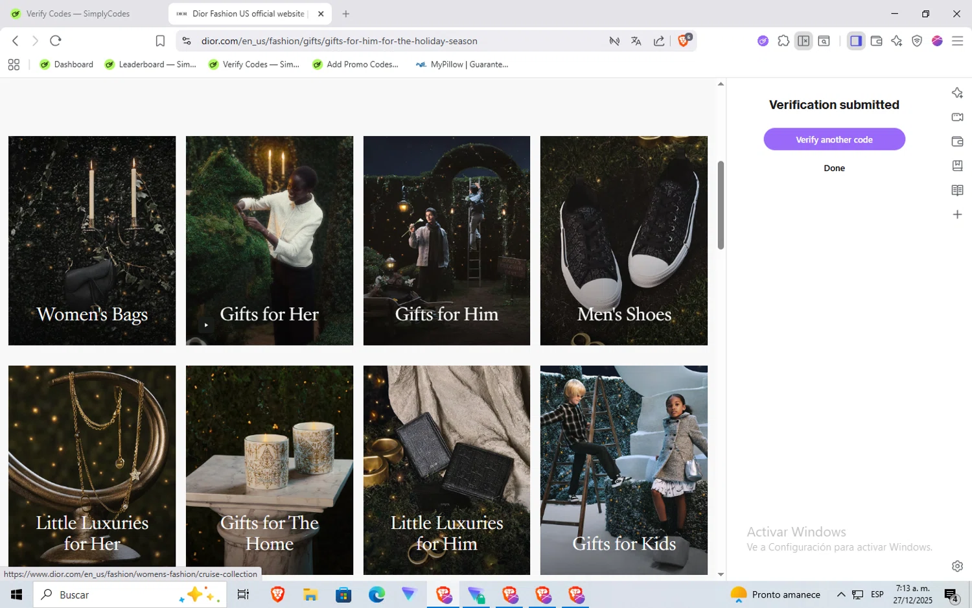Open Leo AI icon in the side rail

957,93
